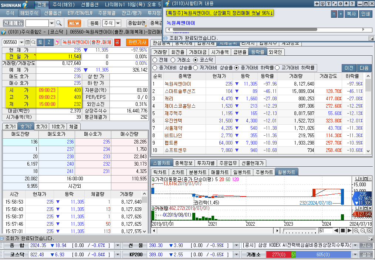Click the blue Z button
This screenshot has width=375, height=260.
[49, 42]
